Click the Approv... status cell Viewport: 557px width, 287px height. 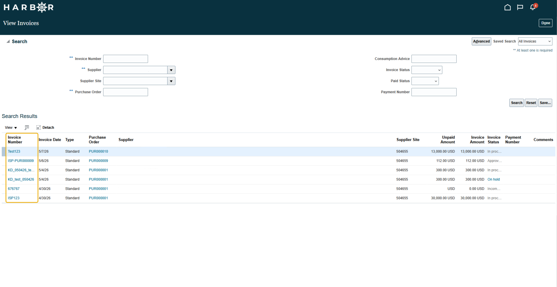click(494, 161)
